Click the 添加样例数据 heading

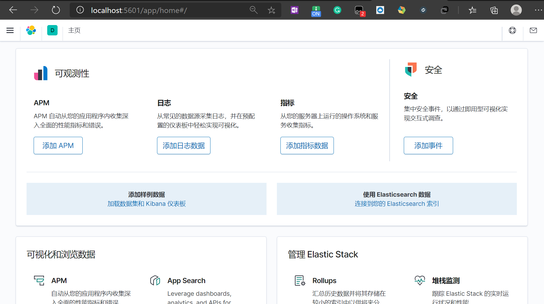pos(146,195)
